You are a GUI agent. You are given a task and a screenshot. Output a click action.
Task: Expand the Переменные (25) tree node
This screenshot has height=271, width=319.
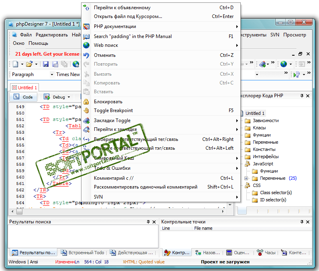click(246, 178)
